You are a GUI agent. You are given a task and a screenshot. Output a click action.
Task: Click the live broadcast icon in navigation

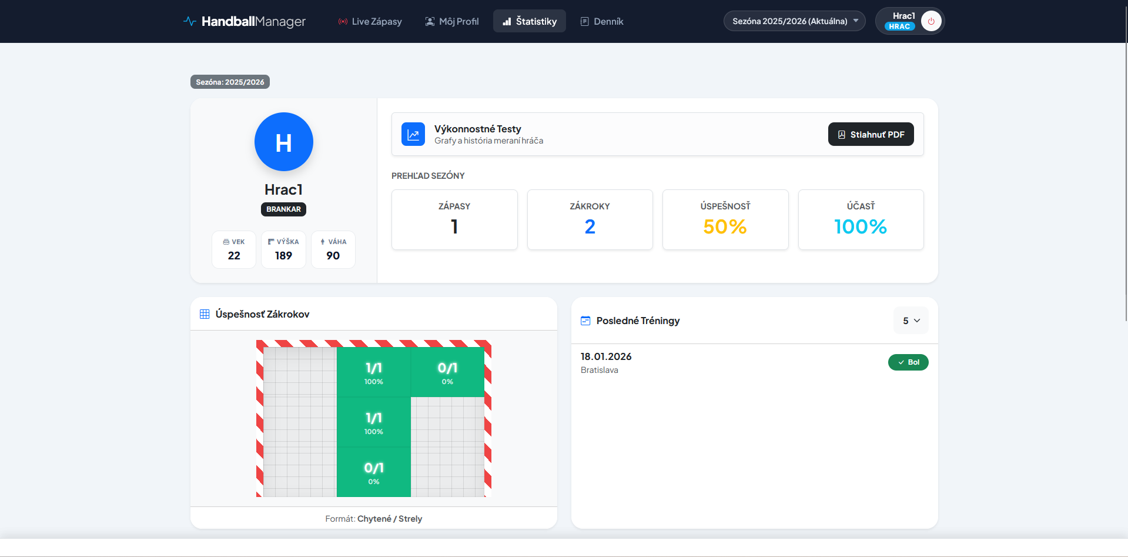click(343, 22)
